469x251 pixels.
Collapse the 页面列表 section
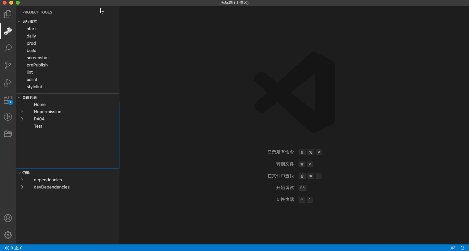point(19,97)
